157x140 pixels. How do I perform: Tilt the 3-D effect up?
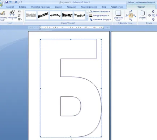153,12
